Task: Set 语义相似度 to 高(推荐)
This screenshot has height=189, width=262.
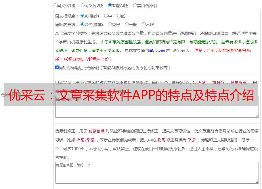Action: click(x=82, y=16)
